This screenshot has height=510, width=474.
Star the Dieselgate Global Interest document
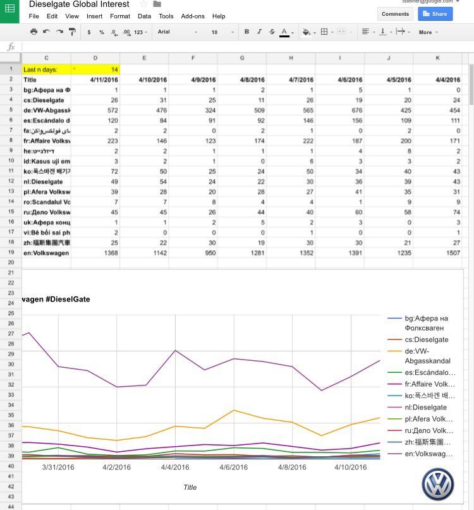pyautogui.click(x=143, y=4)
